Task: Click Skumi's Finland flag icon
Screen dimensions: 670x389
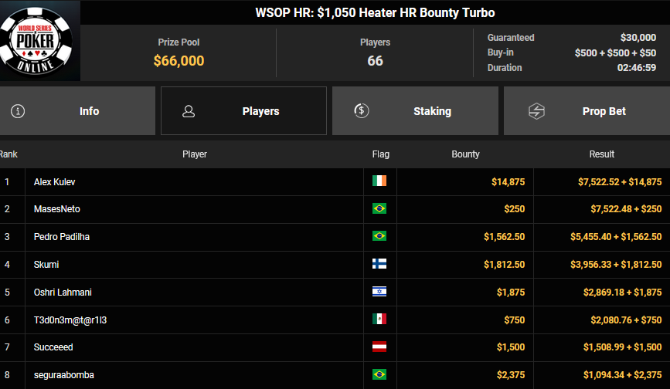Action: point(379,264)
